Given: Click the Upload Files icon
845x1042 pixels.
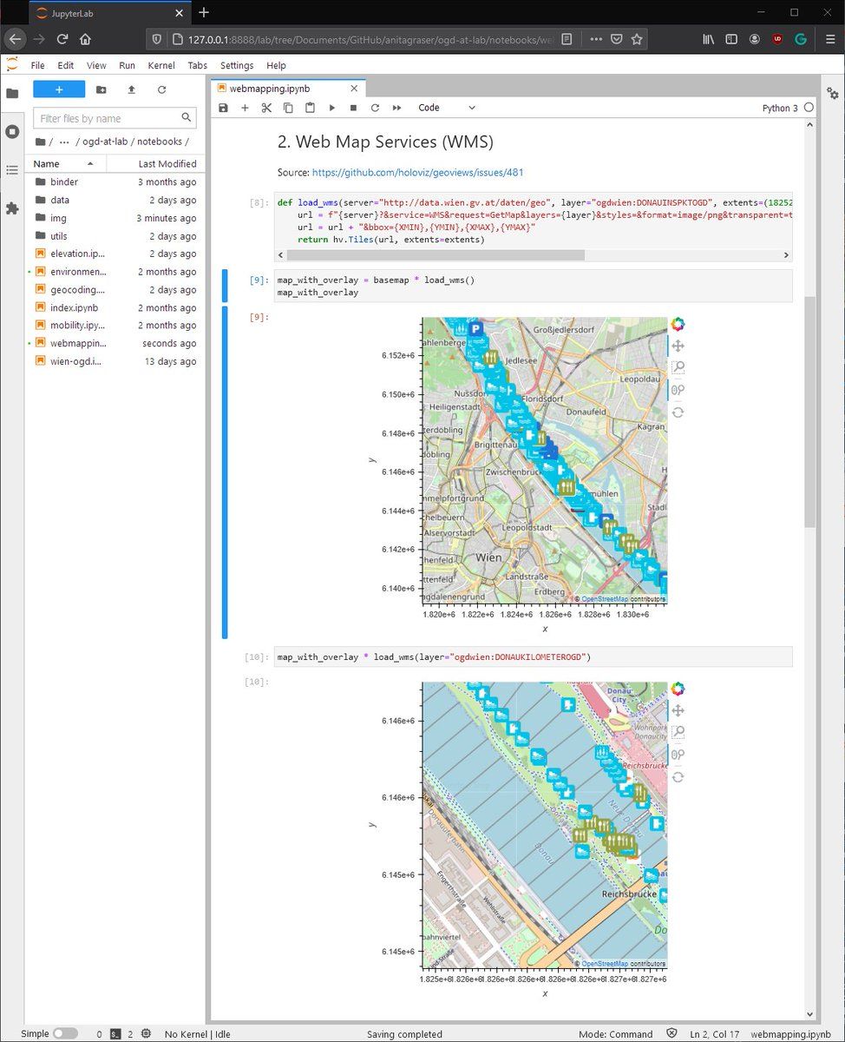Looking at the screenshot, I should 131,89.
